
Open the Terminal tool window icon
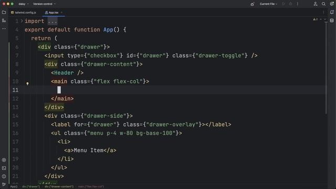tap(4, 168)
